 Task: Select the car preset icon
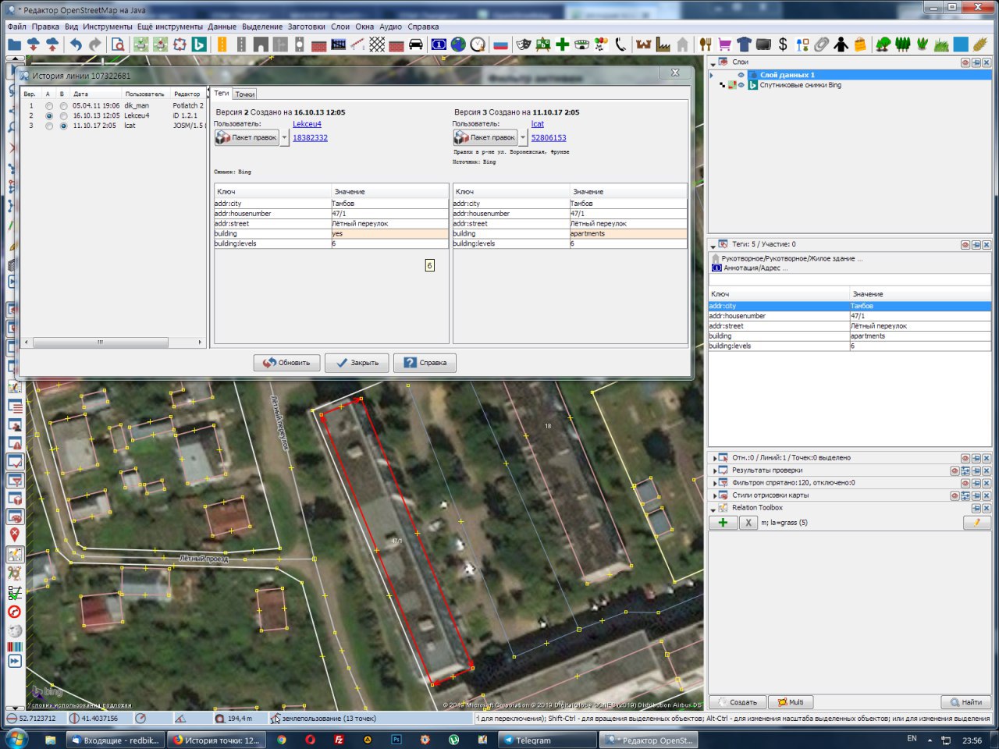(x=416, y=44)
